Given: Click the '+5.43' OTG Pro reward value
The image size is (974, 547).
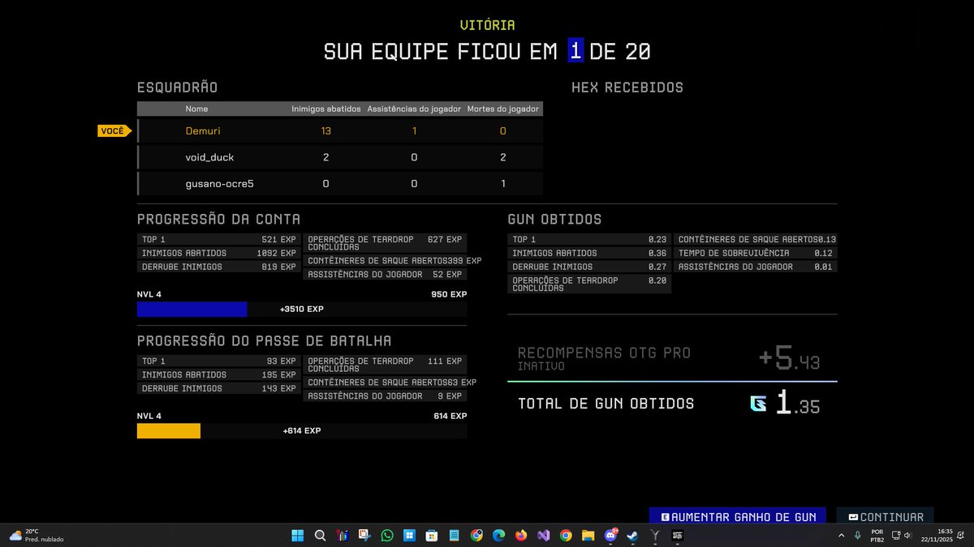Looking at the screenshot, I should [789, 358].
